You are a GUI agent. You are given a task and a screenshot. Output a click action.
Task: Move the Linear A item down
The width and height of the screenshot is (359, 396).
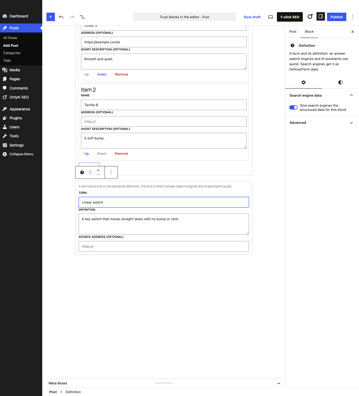pyautogui.click(x=102, y=74)
